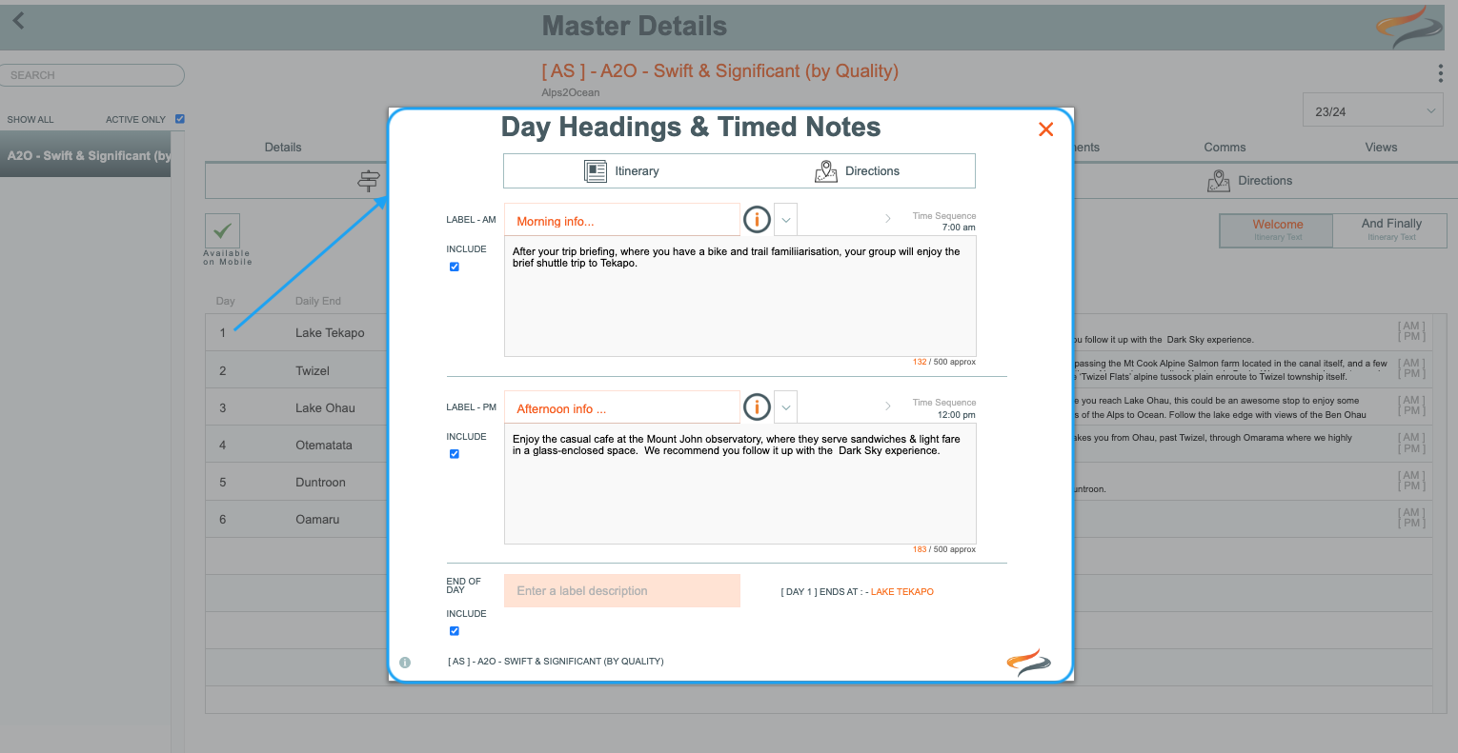Viewport: 1458px width, 753px height.
Task: Click the app logo in top-right header
Action: [x=1410, y=27]
